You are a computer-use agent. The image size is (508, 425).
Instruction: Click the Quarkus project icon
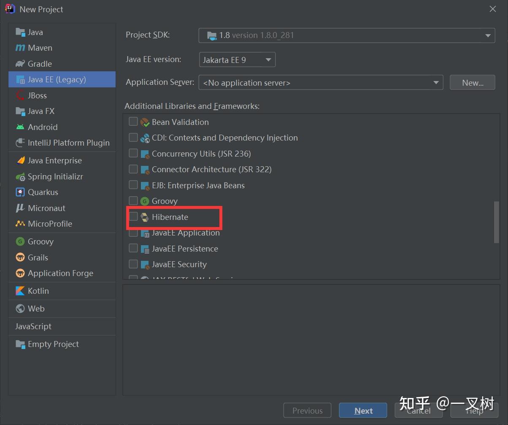coord(20,192)
